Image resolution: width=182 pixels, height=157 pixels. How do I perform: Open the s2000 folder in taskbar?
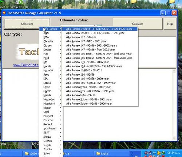pos(31,154)
